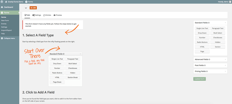
Task: Click the Standard Fields help icon
Action: point(209,23)
